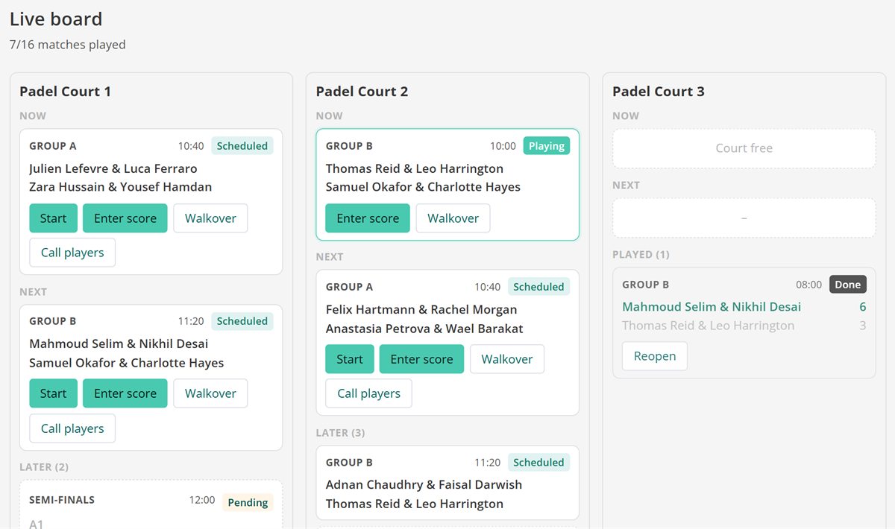
Task: Click Scheduled badge on Court 1 10:40 match
Action: pos(242,146)
